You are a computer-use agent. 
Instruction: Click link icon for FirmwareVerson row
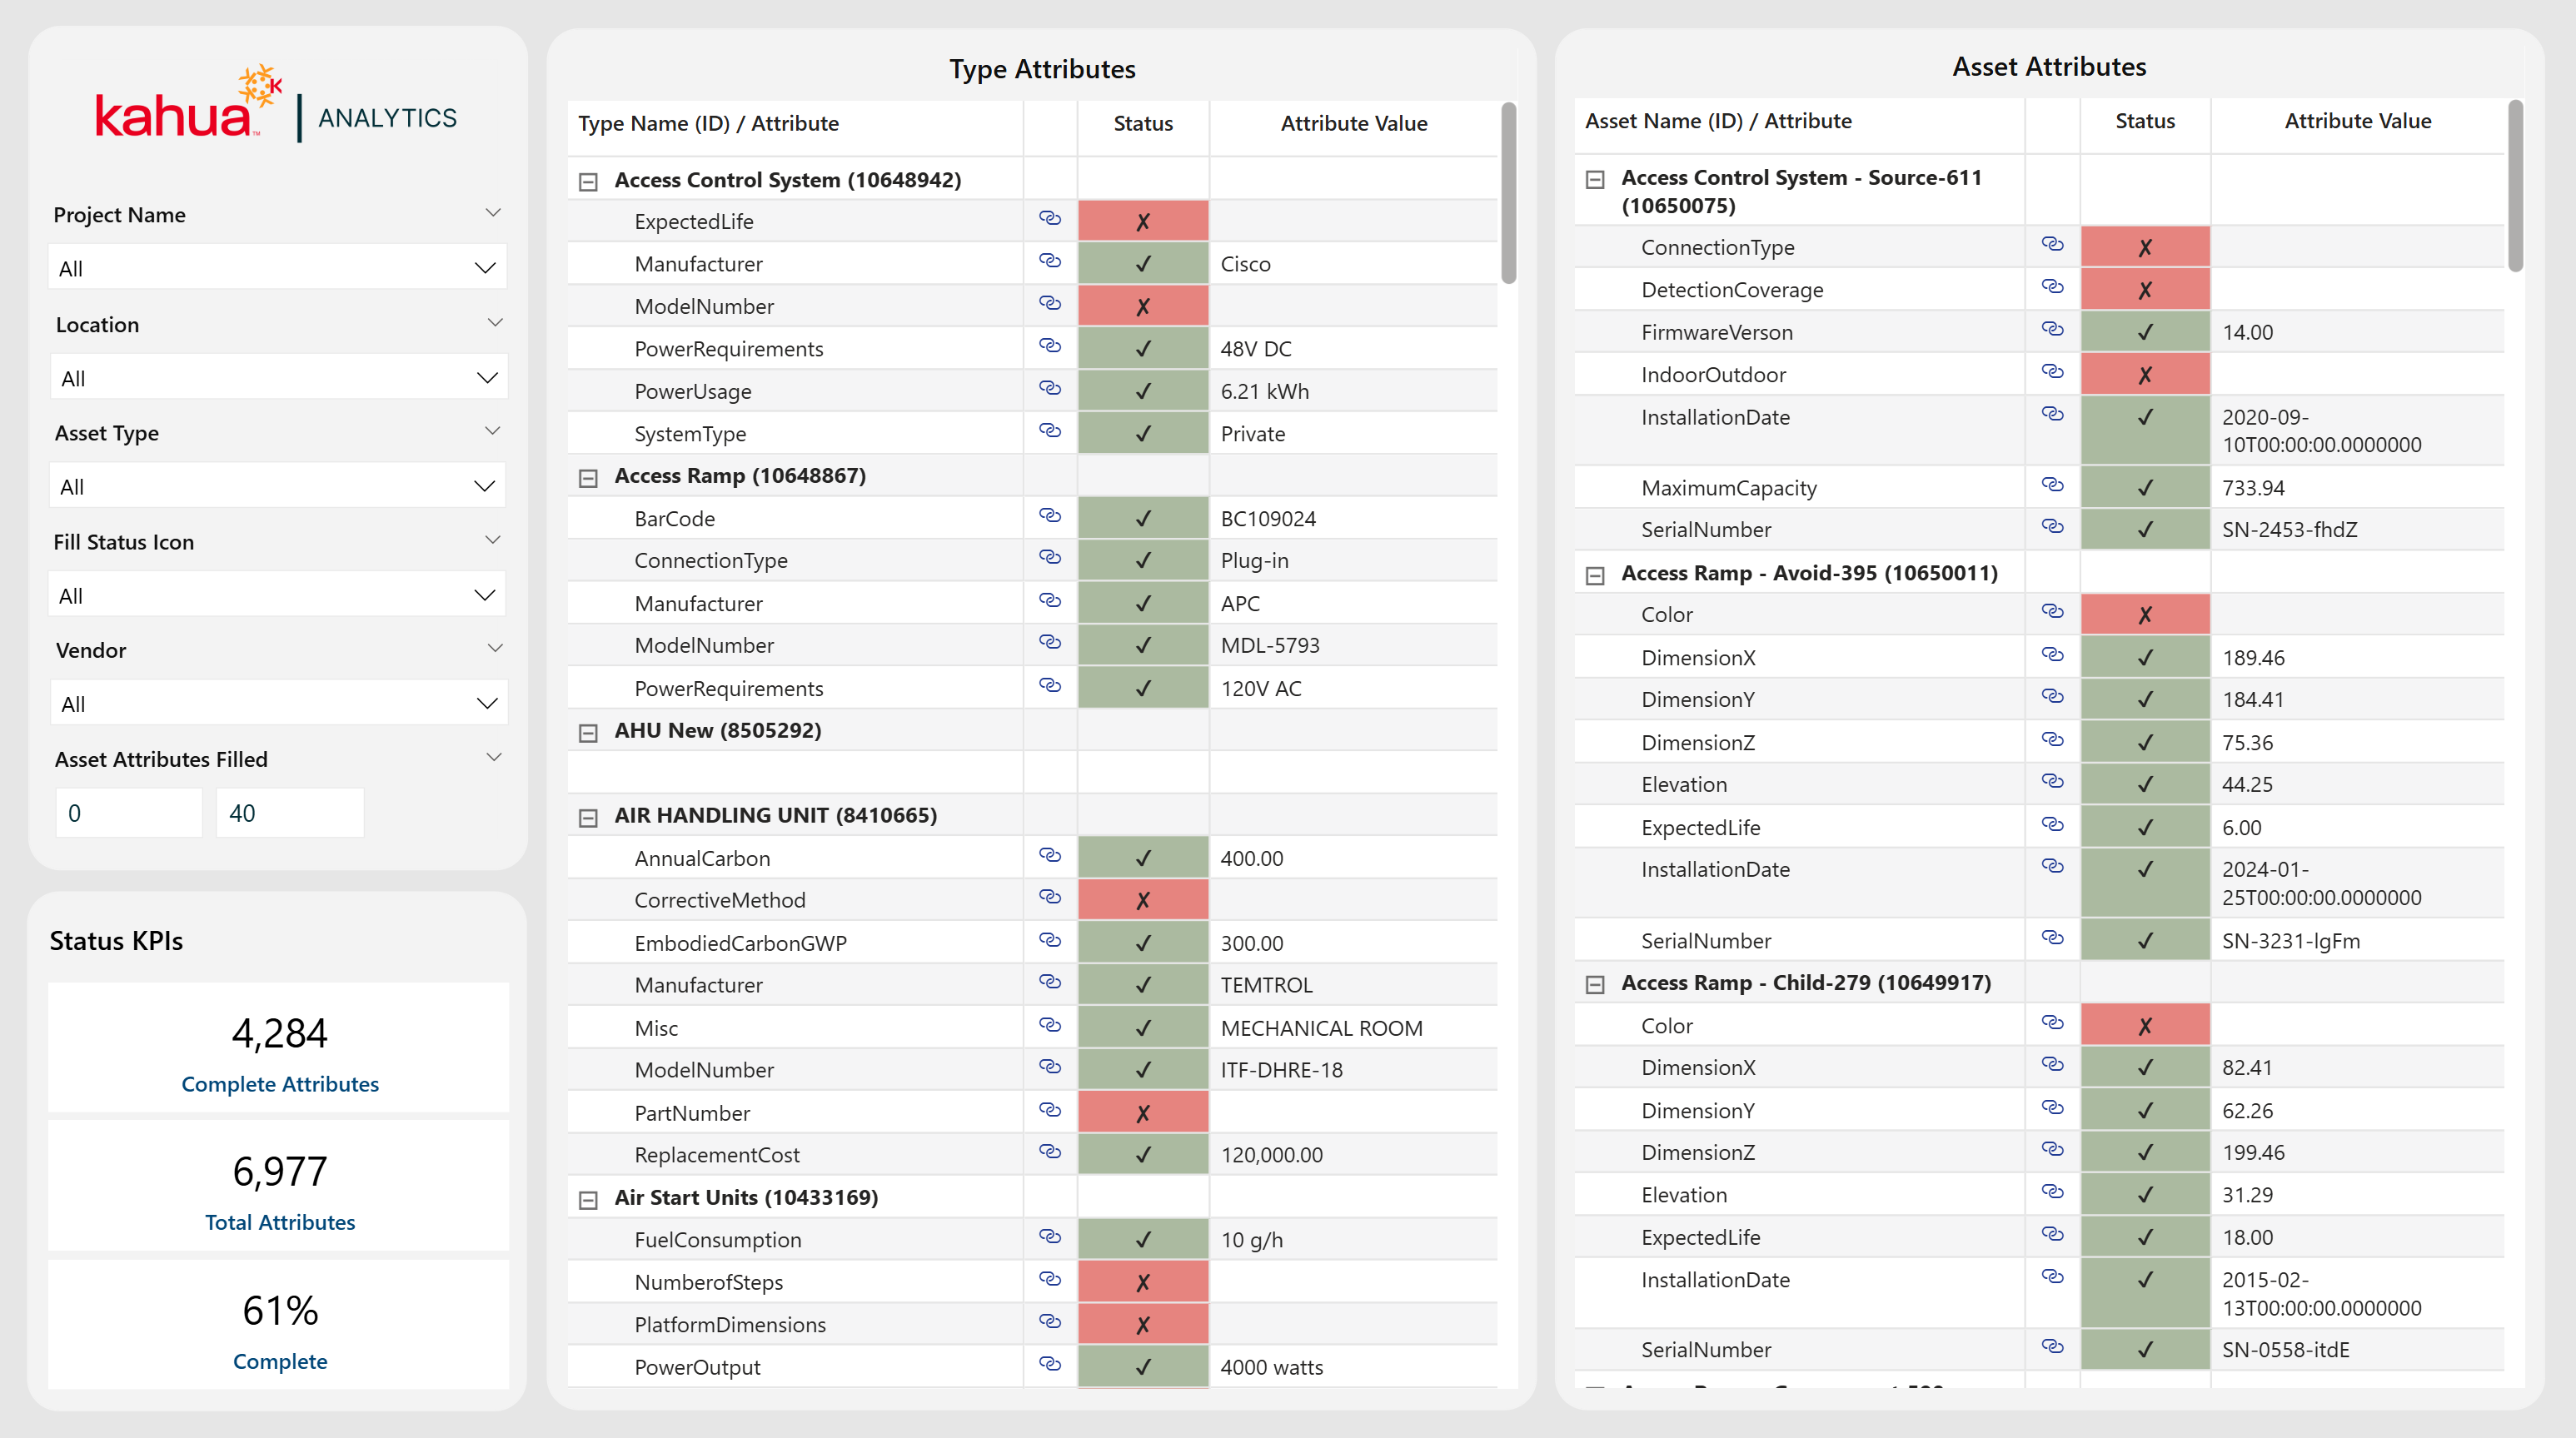coord(2052,329)
